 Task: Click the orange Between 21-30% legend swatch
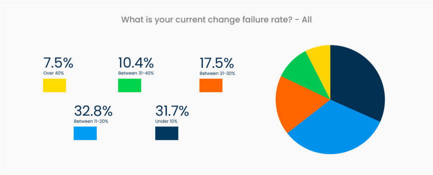point(211,86)
